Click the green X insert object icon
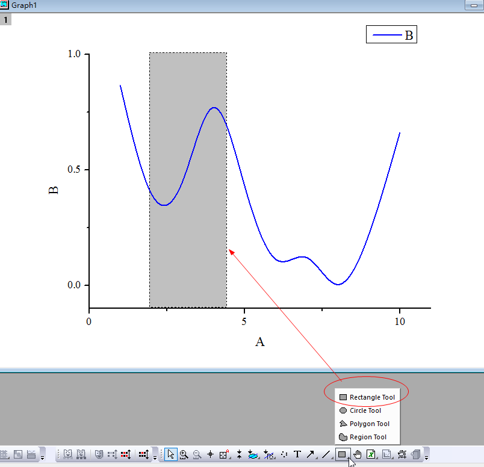Viewport: 484px width, 467px height. click(x=371, y=454)
